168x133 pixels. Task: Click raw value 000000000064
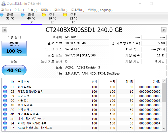[150, 123]
